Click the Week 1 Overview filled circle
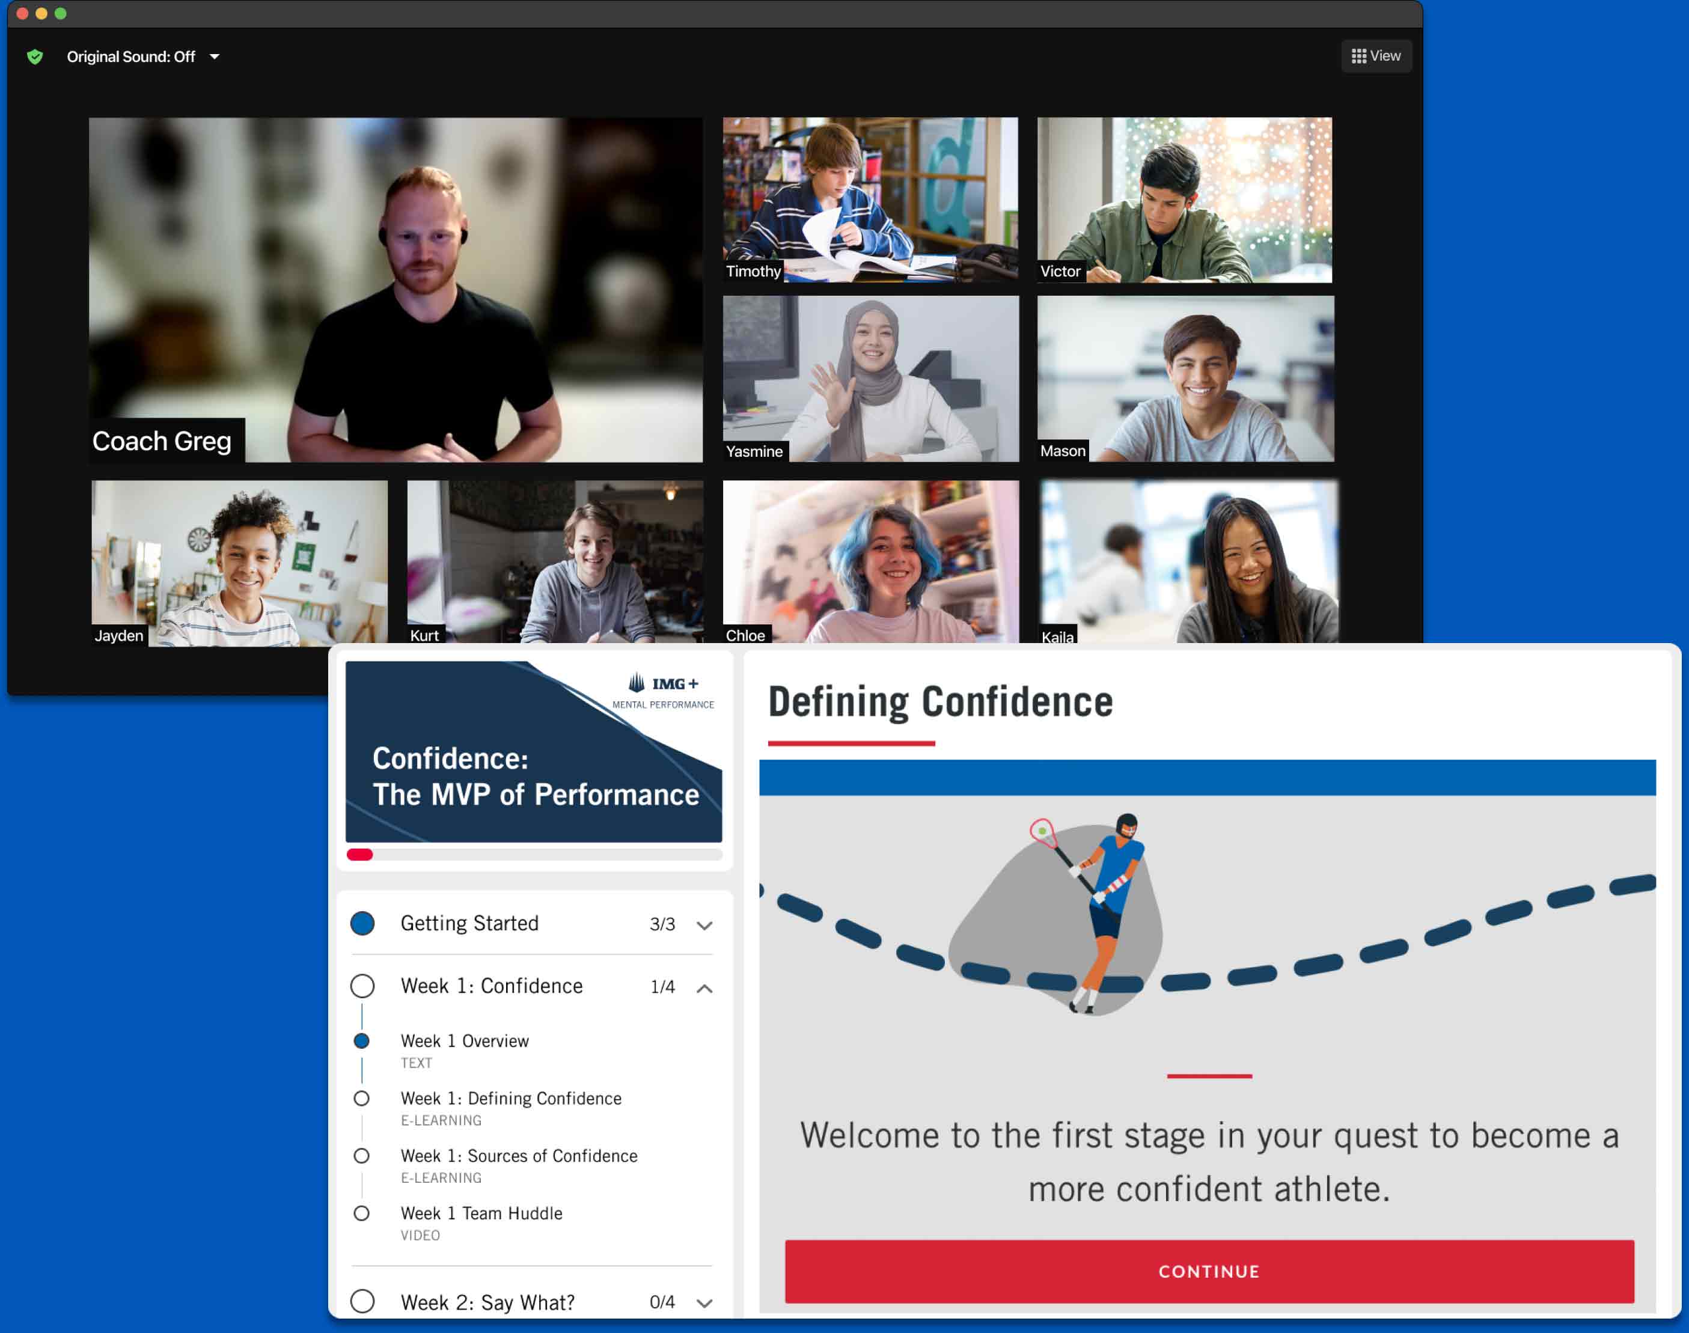Image resolution: width=1689 pixels, height=1333 pixels. click(361, 1040)
